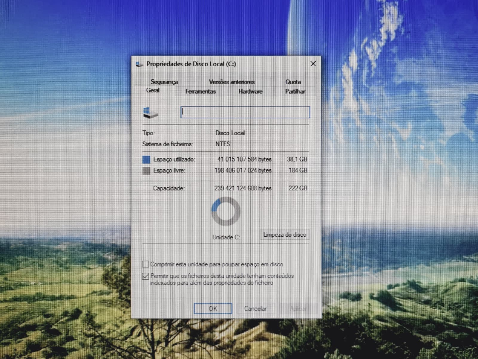The width and height of the screenshot is (478, 359).
Task: Click the Windows drive icon
Action: [151, 113]
